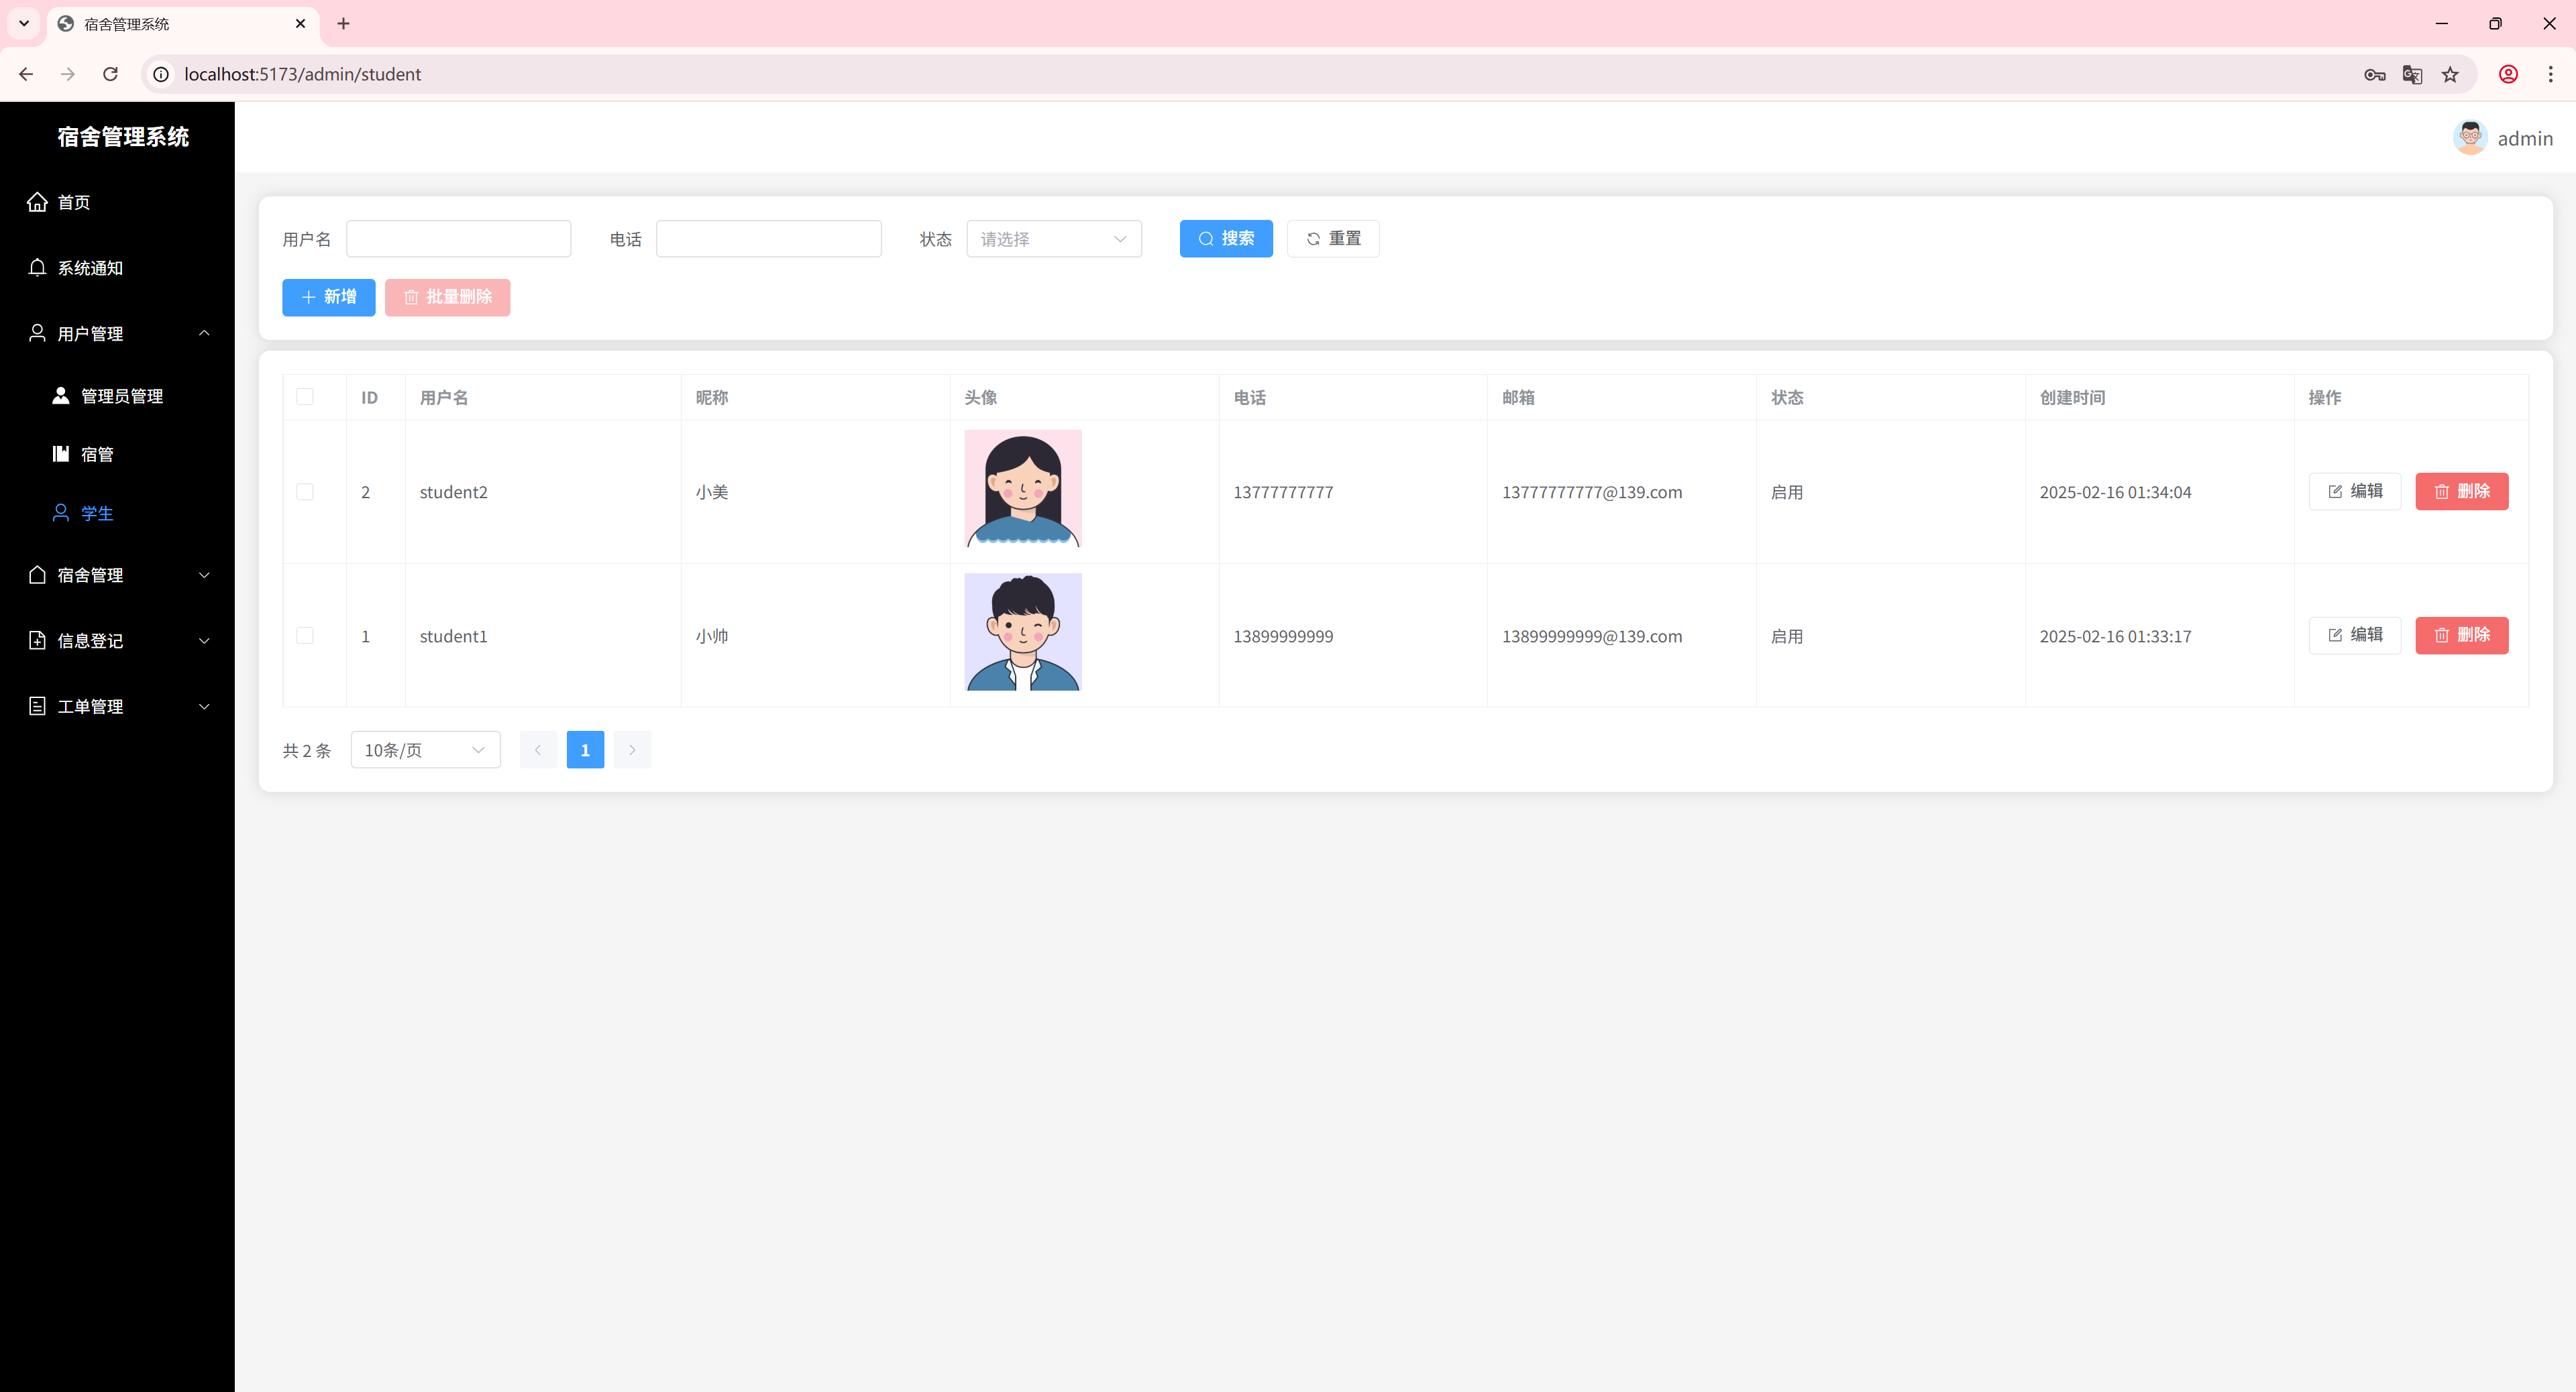This screenshot has height=1392, width=2576.
Task: Click student1's avatar thumbnail
Action: click(x=1022, y=632)
